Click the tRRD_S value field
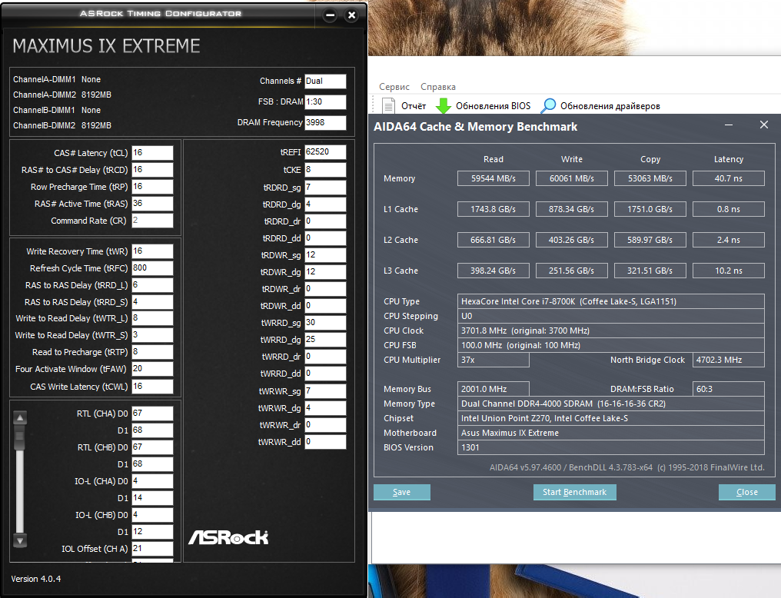Screen dimensions: 781x598 tap(152, 302)
